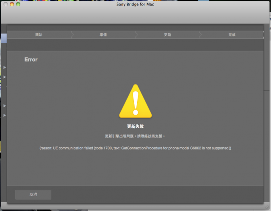
Task: Click the window resize grip corner
Action: (x=267, y=206)
